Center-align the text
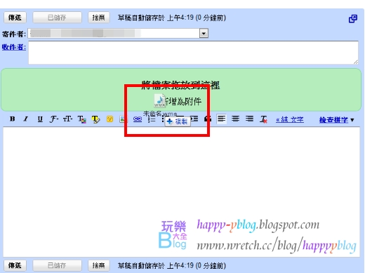 pyautogui.click(x=235, y=119)
